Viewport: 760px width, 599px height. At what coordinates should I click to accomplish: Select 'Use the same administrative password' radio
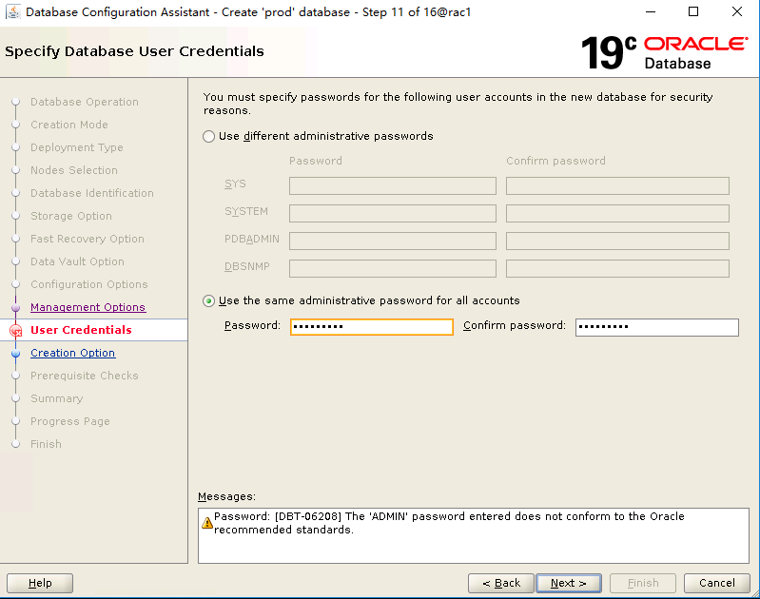(209, 301)
